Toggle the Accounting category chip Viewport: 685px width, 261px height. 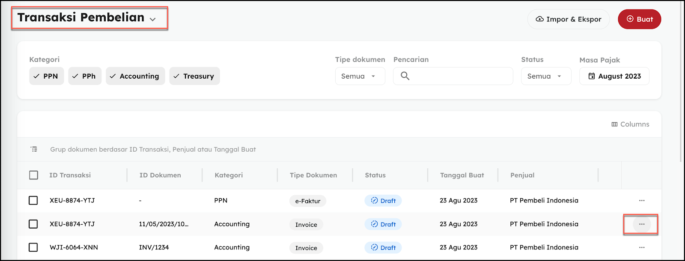[135, 76]
